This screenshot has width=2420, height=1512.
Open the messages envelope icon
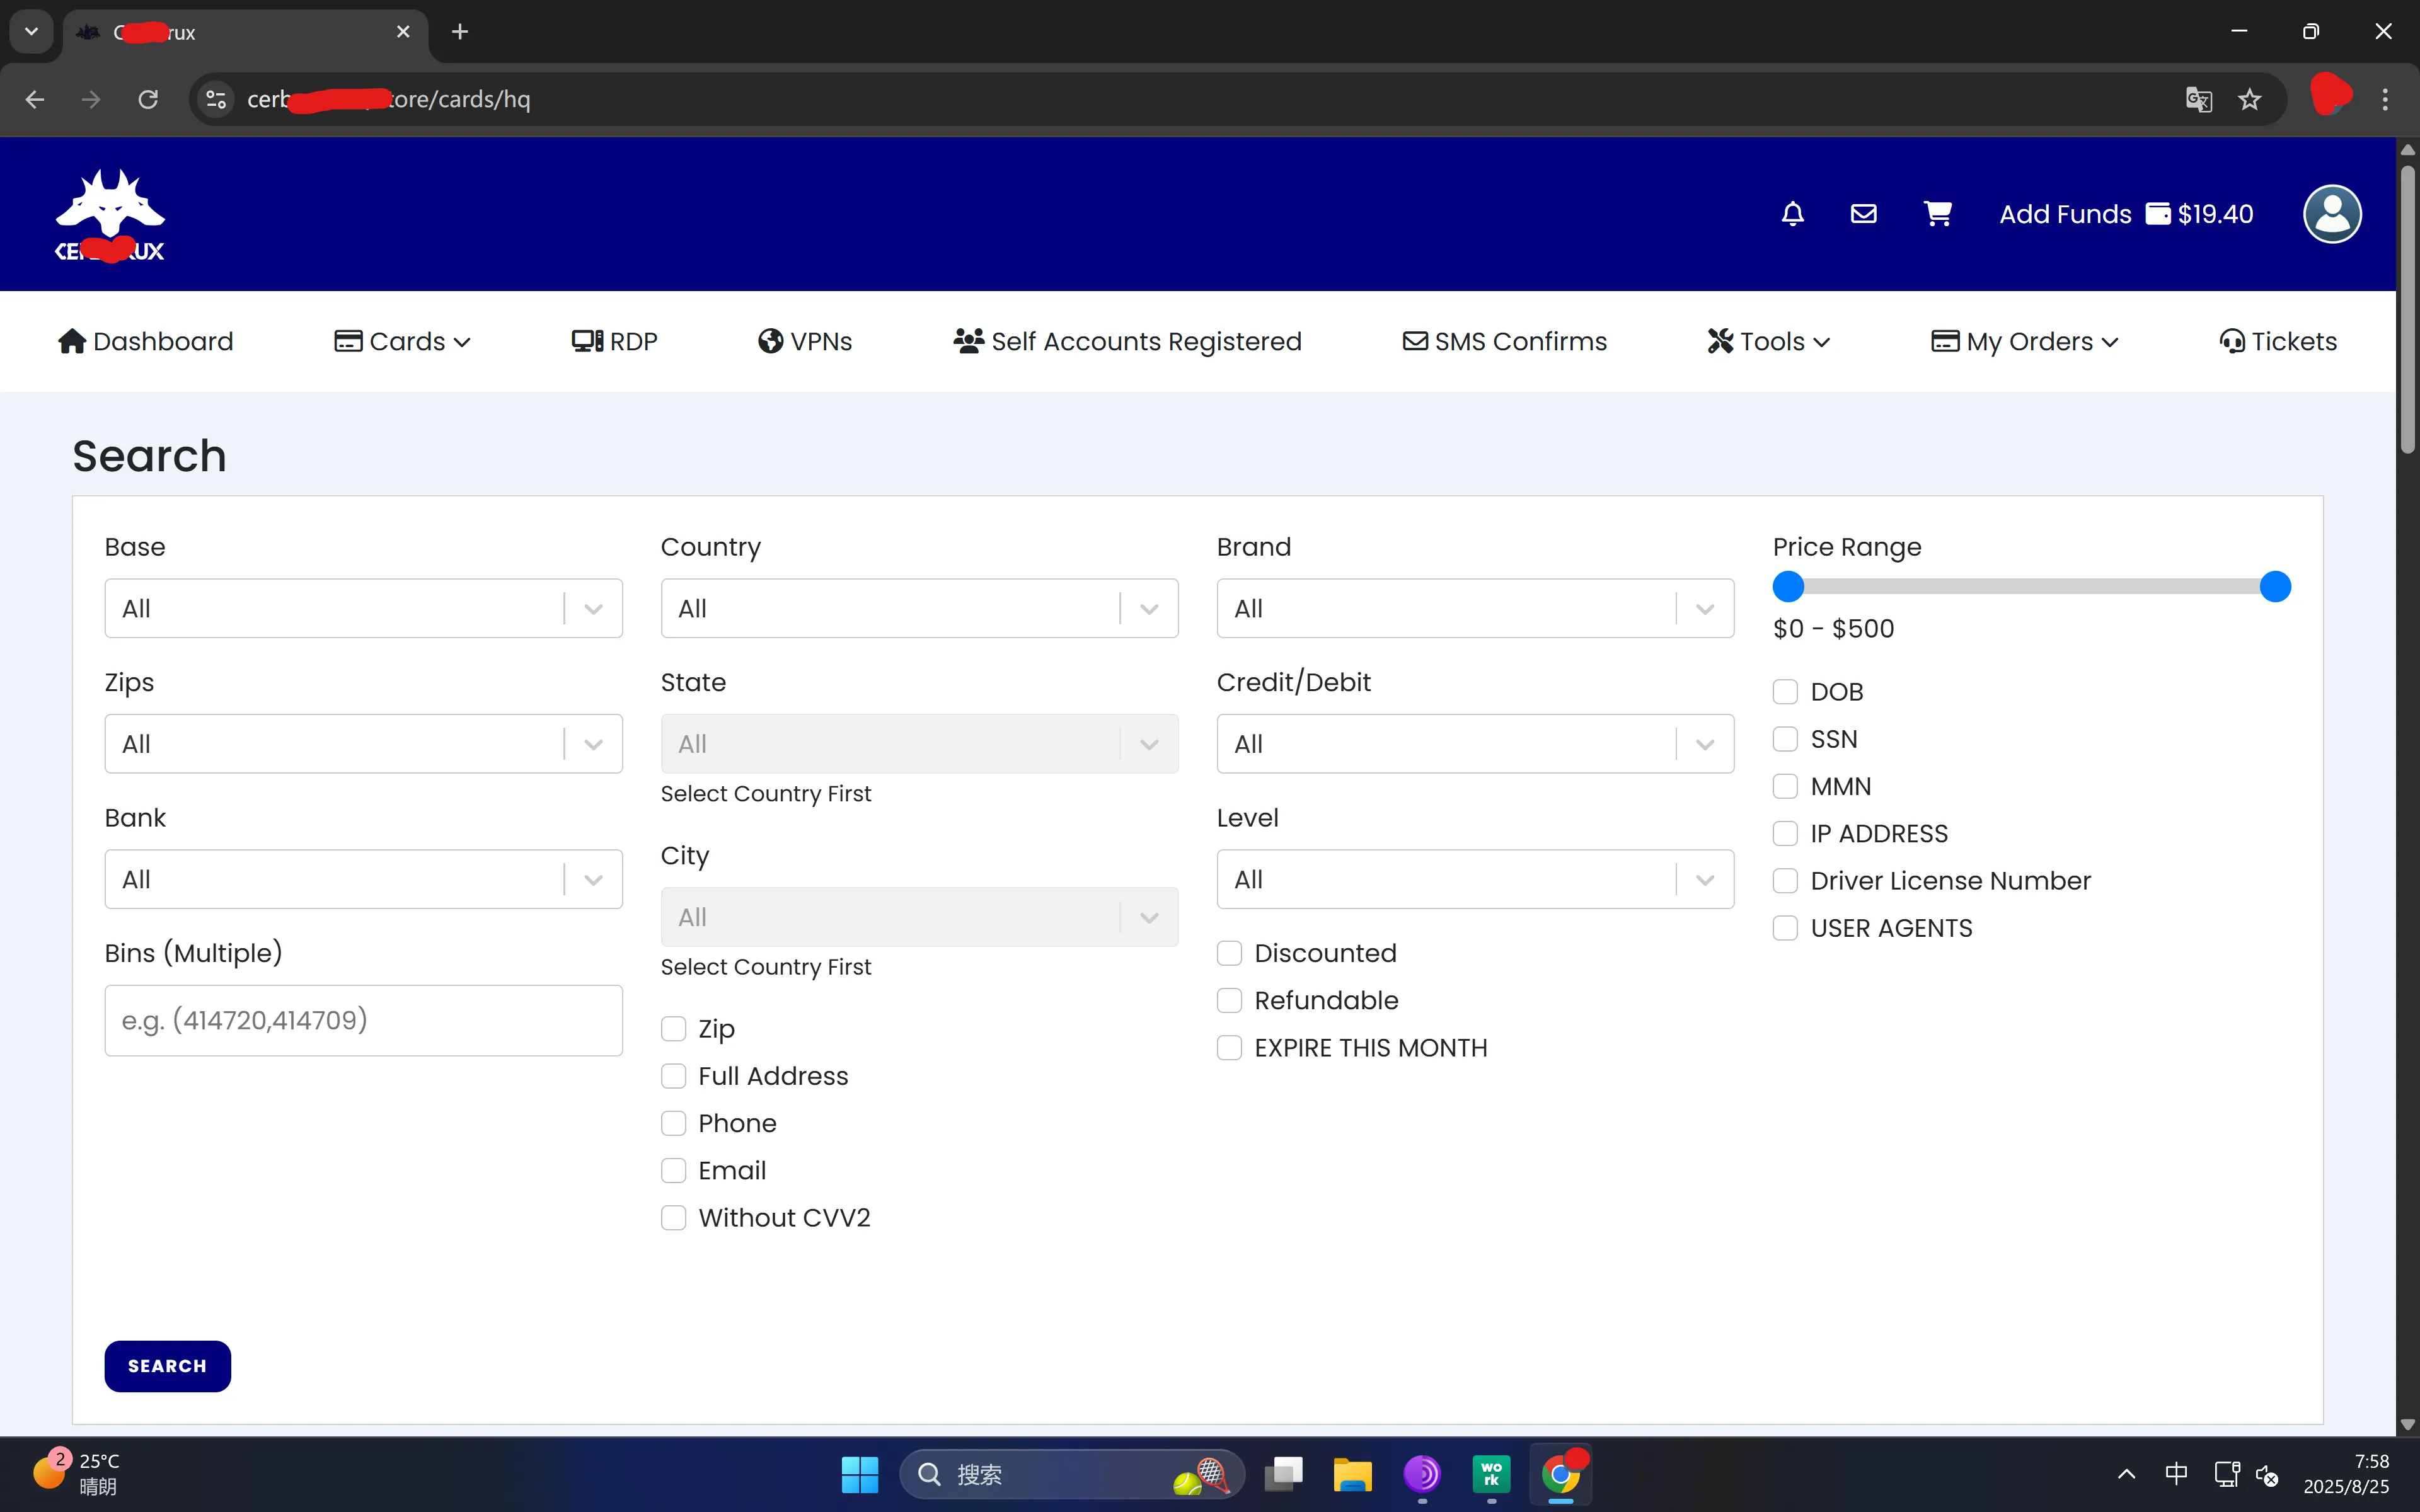tap(1863, 214)
